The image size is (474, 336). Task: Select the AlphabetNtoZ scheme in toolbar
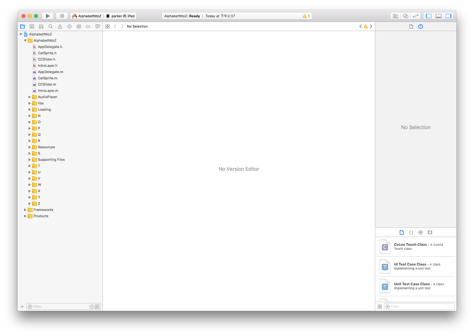click(87, 16)
